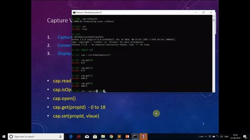Click the 'cap = cv2.VideoCapture(0)' console line
Viewport: 250px width, 140px height.
click(96, 55)
